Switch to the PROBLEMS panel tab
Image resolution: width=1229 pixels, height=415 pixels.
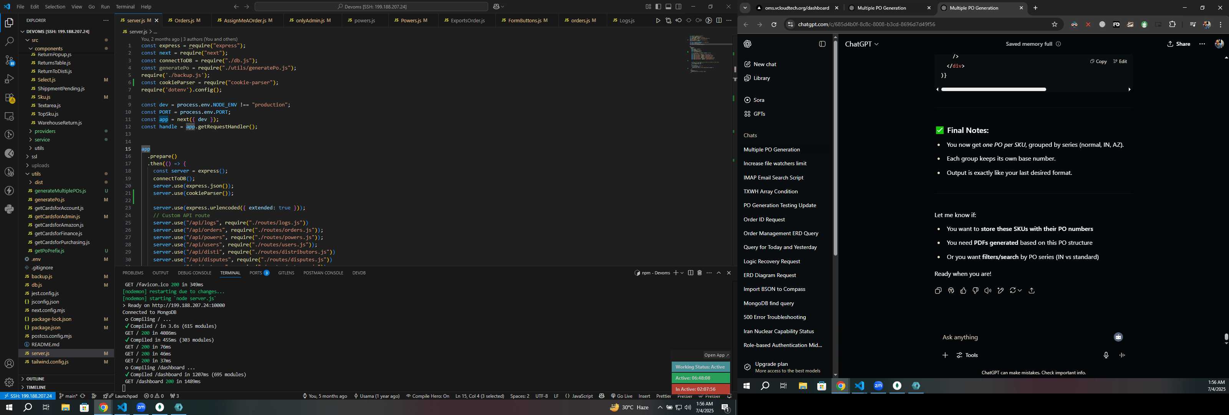coord(133,273)
